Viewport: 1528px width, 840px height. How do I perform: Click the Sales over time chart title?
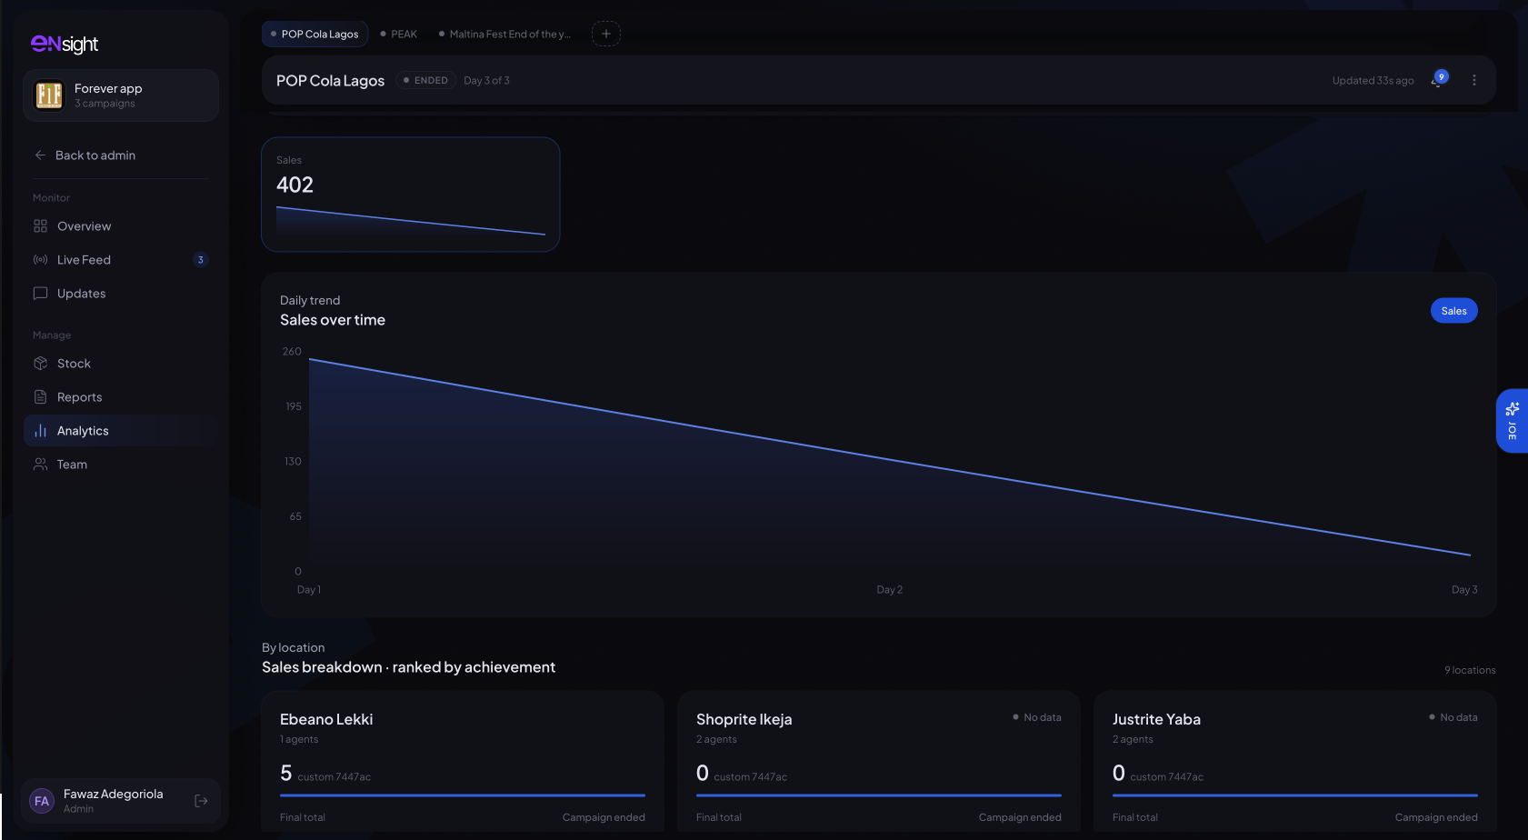coord(333,320)
